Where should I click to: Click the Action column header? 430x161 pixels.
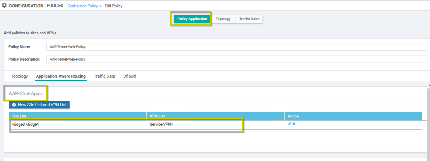tap(353, 116)
